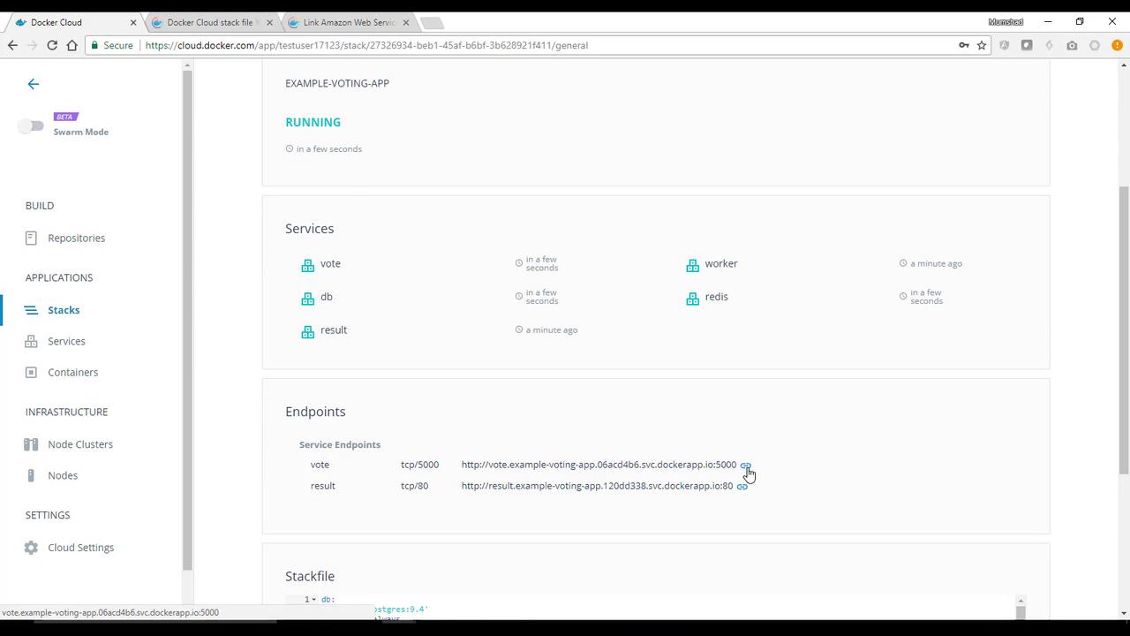Open the db service

click(x=327, y=297)
